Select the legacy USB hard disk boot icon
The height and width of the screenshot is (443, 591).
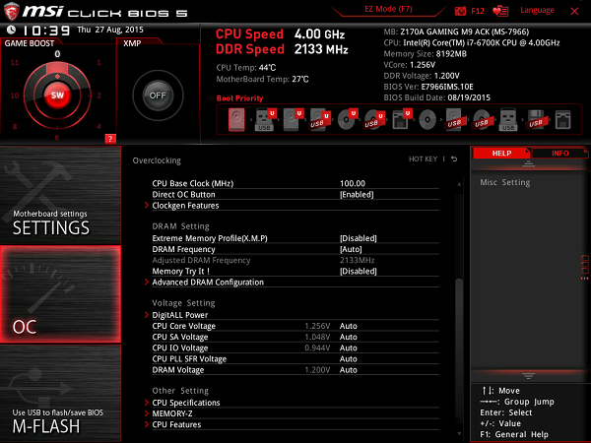click(x=454, y=120)
